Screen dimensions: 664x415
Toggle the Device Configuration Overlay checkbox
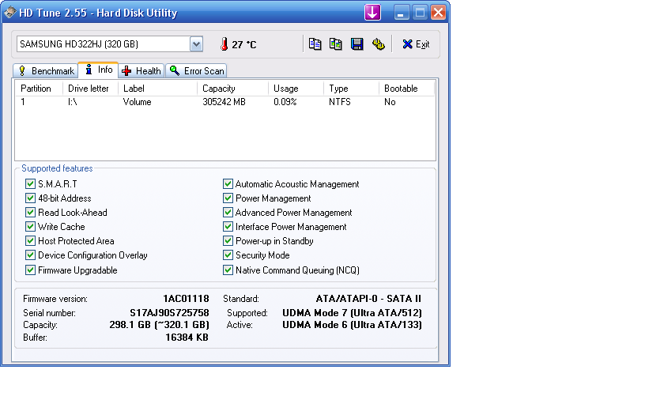[30, 255]
